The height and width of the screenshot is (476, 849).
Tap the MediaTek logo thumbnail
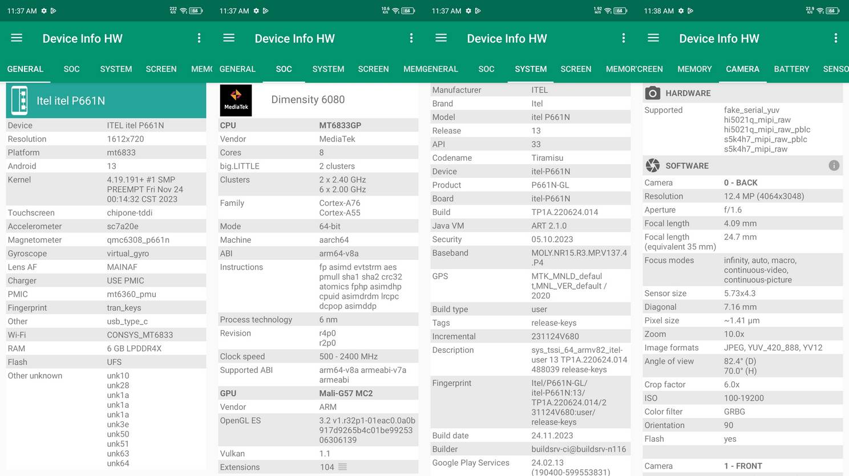point(236,100)
